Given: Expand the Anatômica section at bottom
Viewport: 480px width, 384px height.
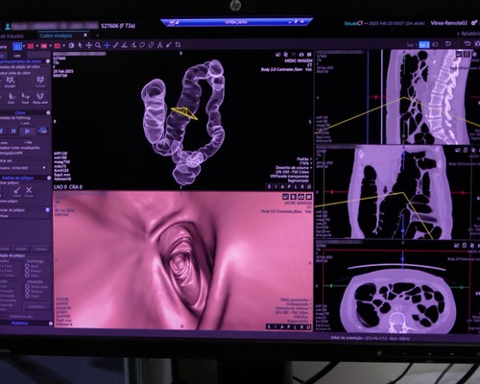Looking at the screenshot, I should click(50, 324).
